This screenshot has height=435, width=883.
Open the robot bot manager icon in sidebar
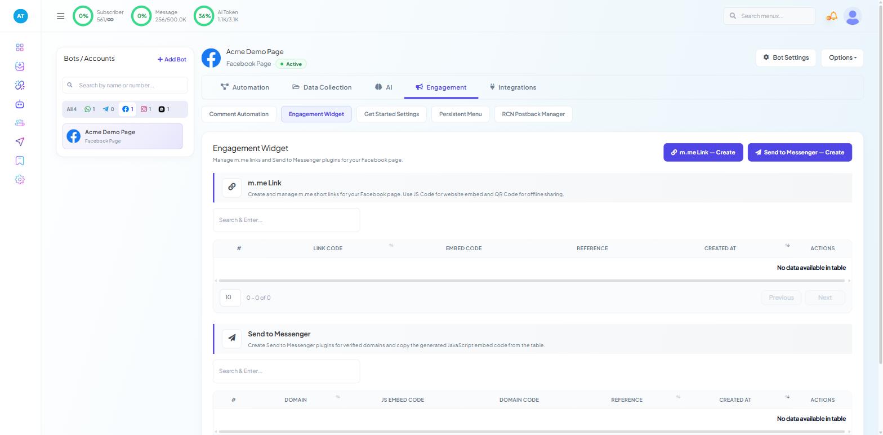coord(20,104)
